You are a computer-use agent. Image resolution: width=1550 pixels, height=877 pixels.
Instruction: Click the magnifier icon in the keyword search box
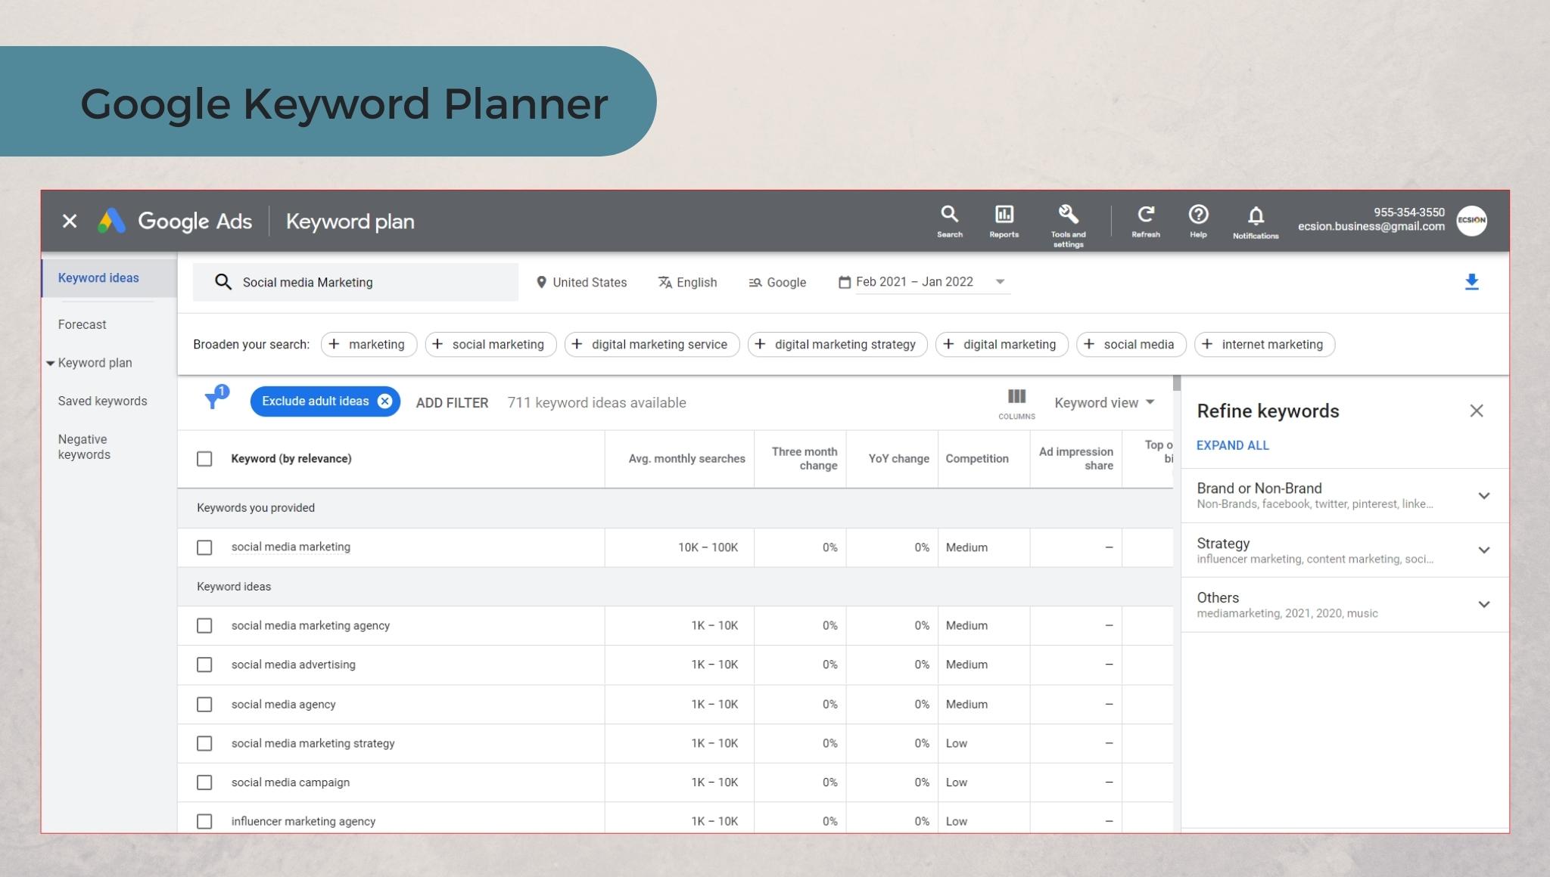(x=223, y=282)
